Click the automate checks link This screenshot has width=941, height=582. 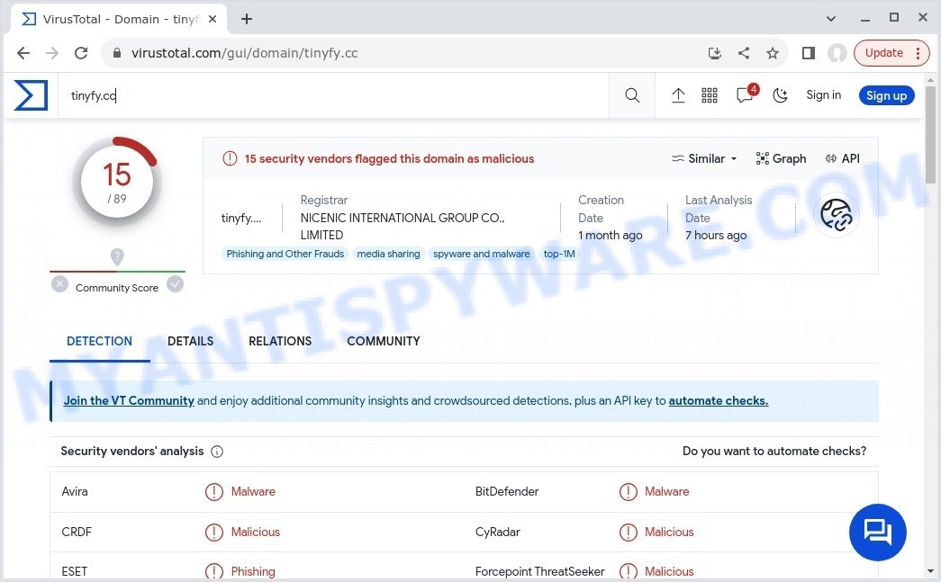pos(719,400)
